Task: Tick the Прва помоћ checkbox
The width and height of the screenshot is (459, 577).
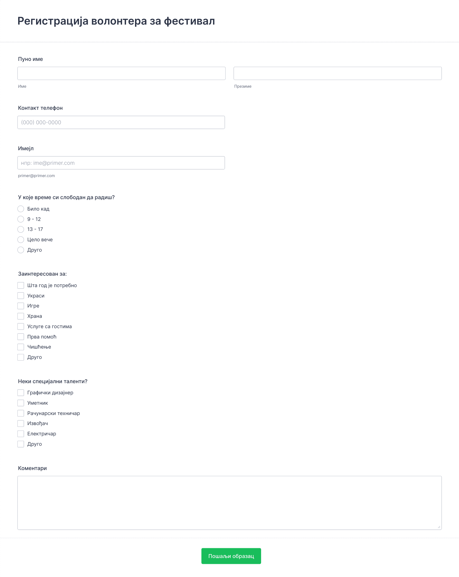Action: (x=21, y=337)
